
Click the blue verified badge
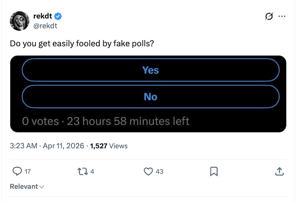[x=58, y=16]
